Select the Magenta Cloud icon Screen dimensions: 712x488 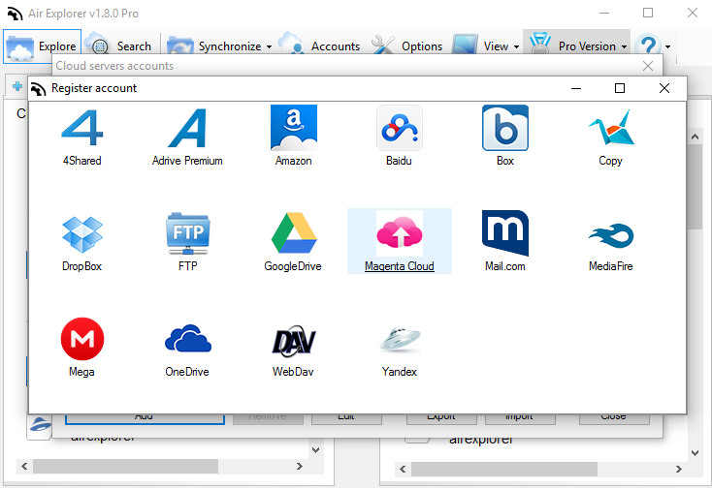click(400, 233)
